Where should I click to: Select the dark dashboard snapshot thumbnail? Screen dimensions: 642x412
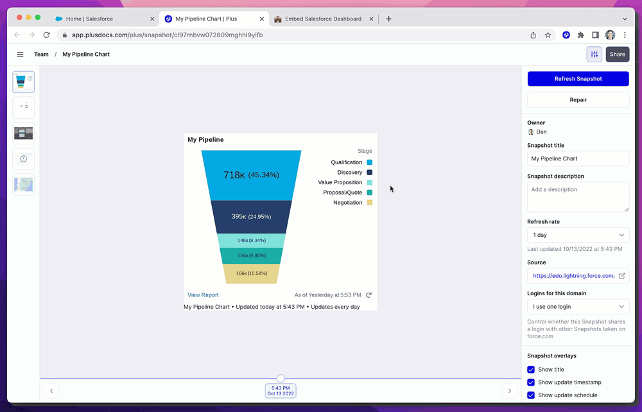click(23, 133)
